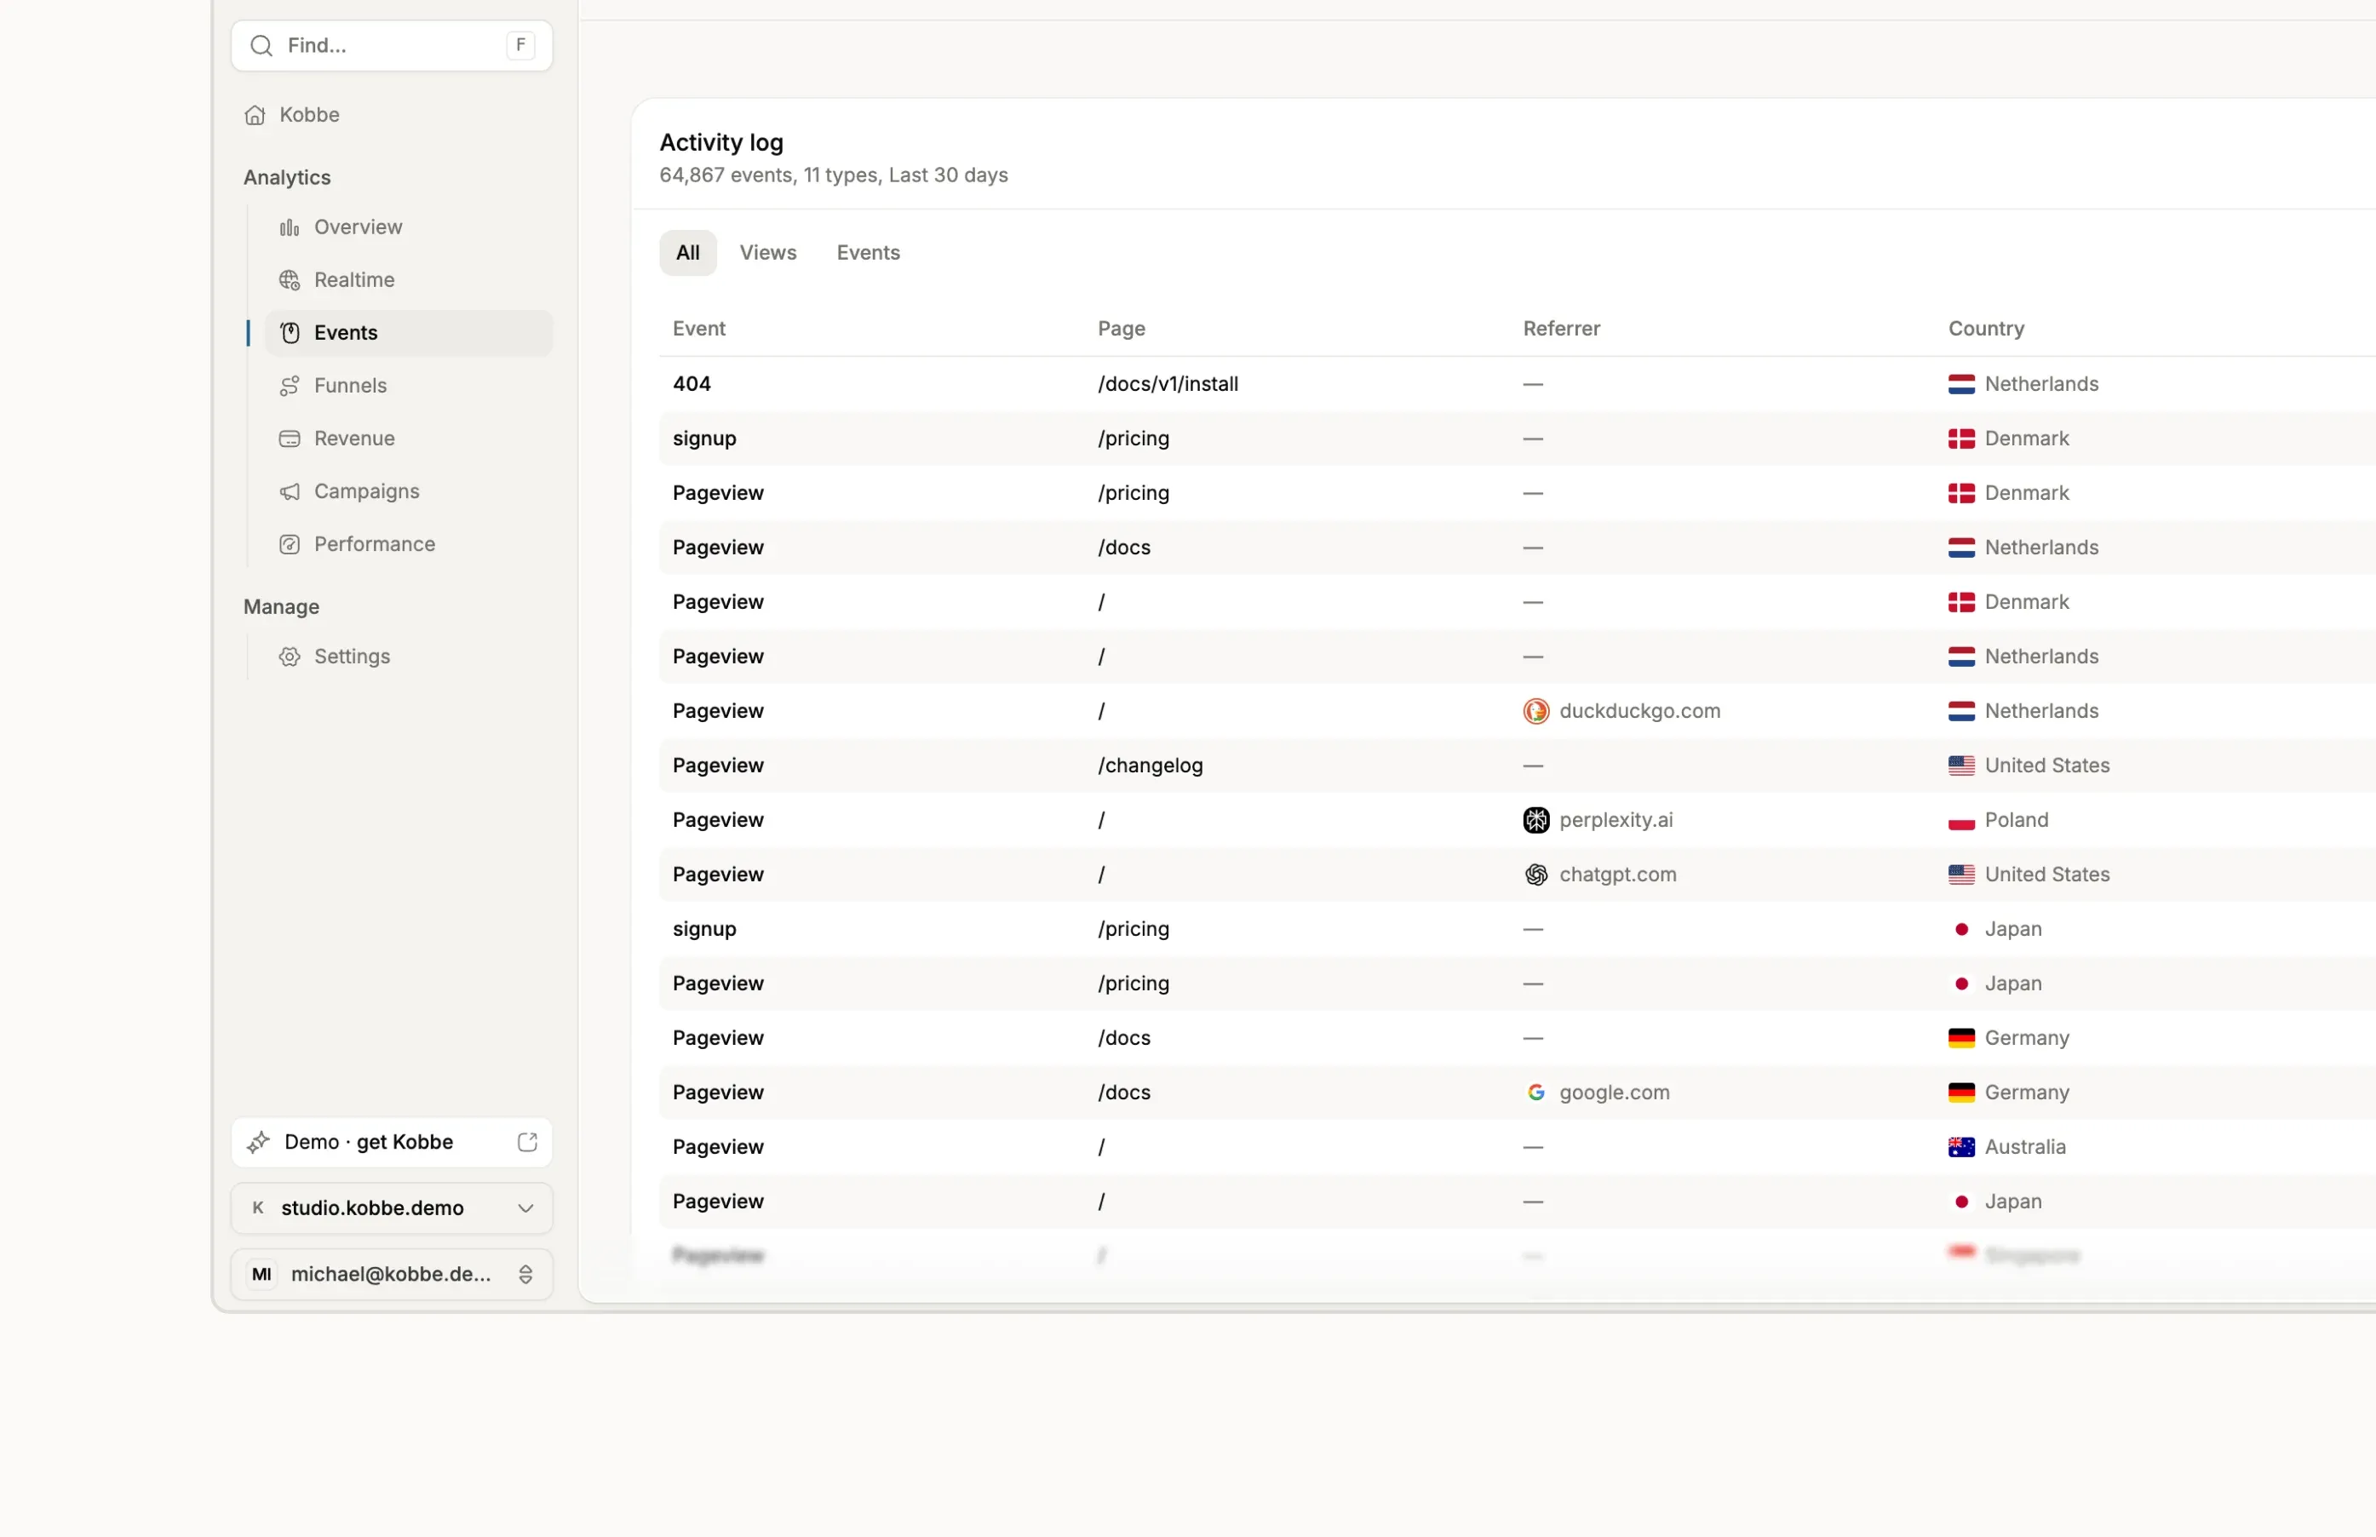
Task: Click the Kobbe home link
Action: tap(391, 115)
